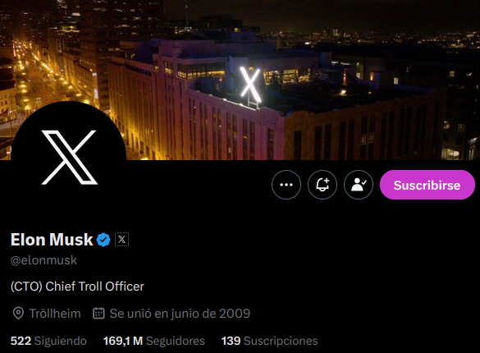Click the X glyph inside the avatar circle
The width and height of the screenshot is (480, 353).
[69, 158]
